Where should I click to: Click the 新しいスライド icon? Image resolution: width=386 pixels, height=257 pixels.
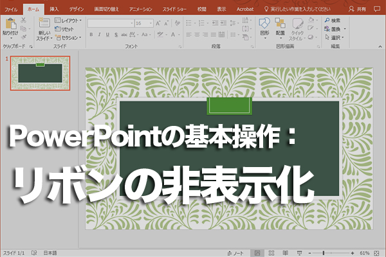(x=44, y=23)
